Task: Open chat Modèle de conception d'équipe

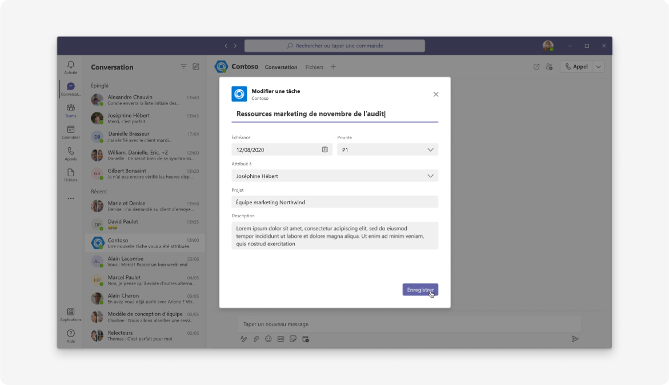Action: click(145, 317)
